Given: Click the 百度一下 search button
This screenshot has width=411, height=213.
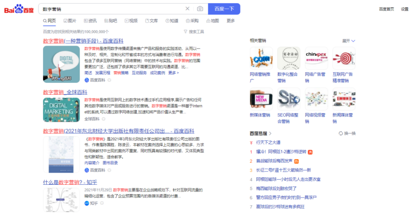Looking at the screenshot, I should coord(224,9).
